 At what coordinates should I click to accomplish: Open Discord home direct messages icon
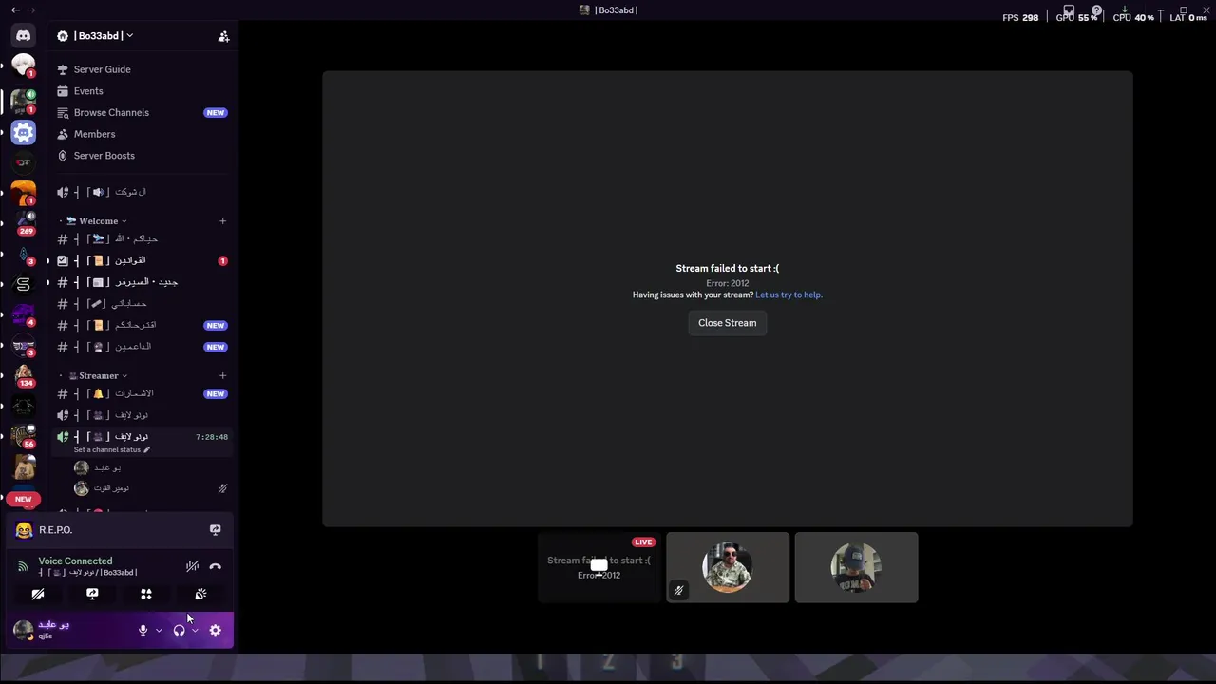[x=24, y=36]
